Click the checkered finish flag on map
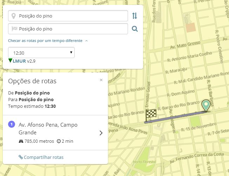Screen dimensions: 229x176 pyautogui.click(x=151, y=115)
